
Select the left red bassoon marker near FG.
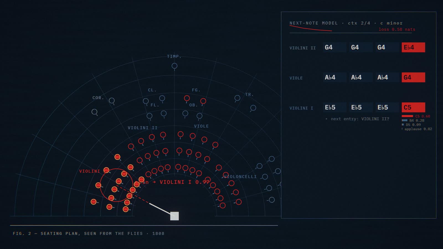[187, 98]
